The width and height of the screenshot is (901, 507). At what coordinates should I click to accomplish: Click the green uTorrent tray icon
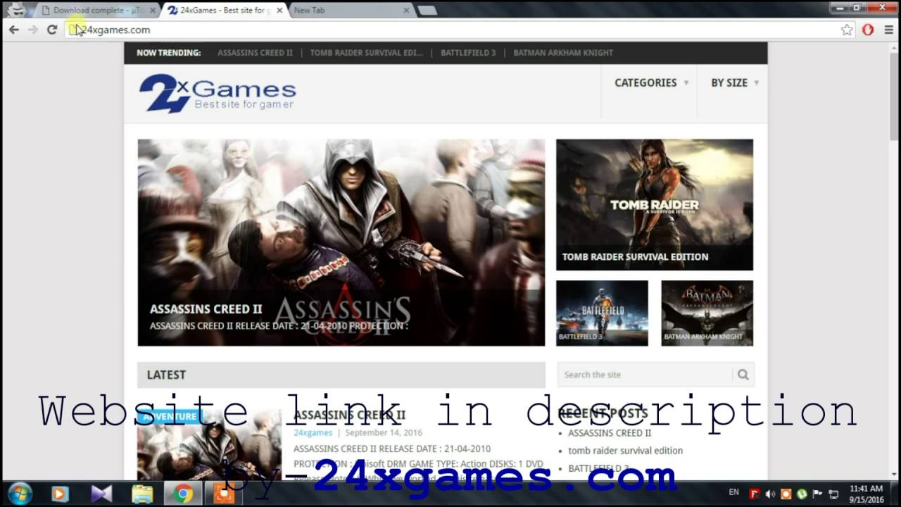(x=802, y=494)
